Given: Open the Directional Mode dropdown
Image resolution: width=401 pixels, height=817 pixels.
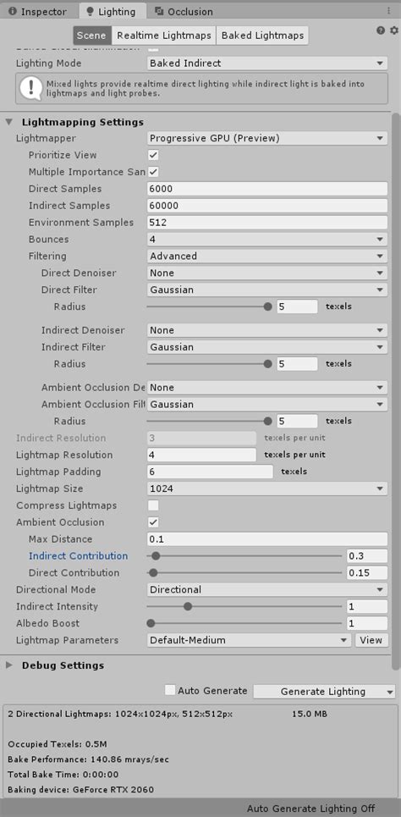Looking at the screenshot, I should pyautogui.click(x=267, y=590).
